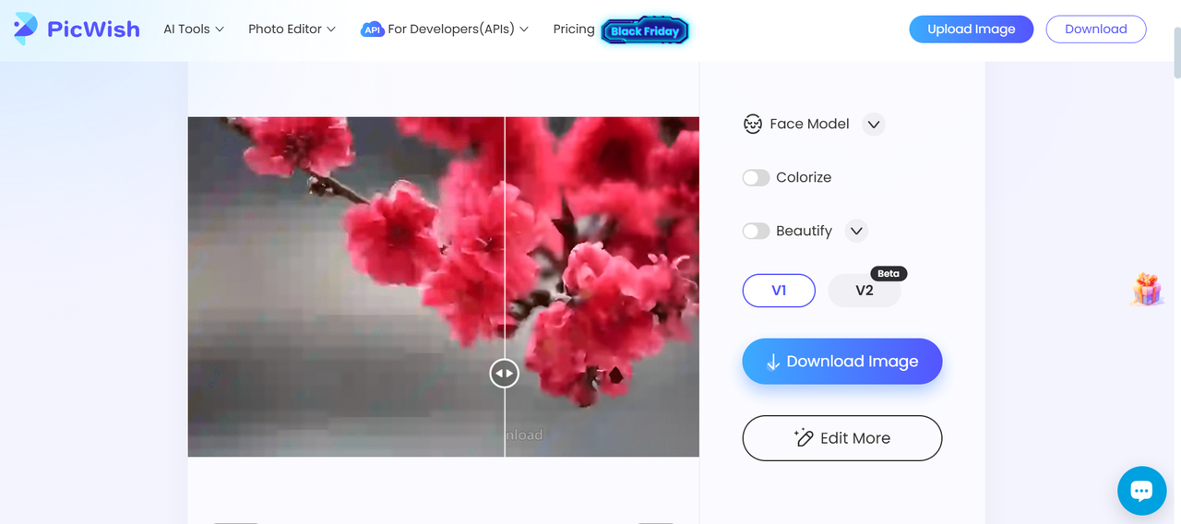Open the AI Tools menu
This screenshot has height=524, width=1181.
pyautogui.click(x=194, y=29)
